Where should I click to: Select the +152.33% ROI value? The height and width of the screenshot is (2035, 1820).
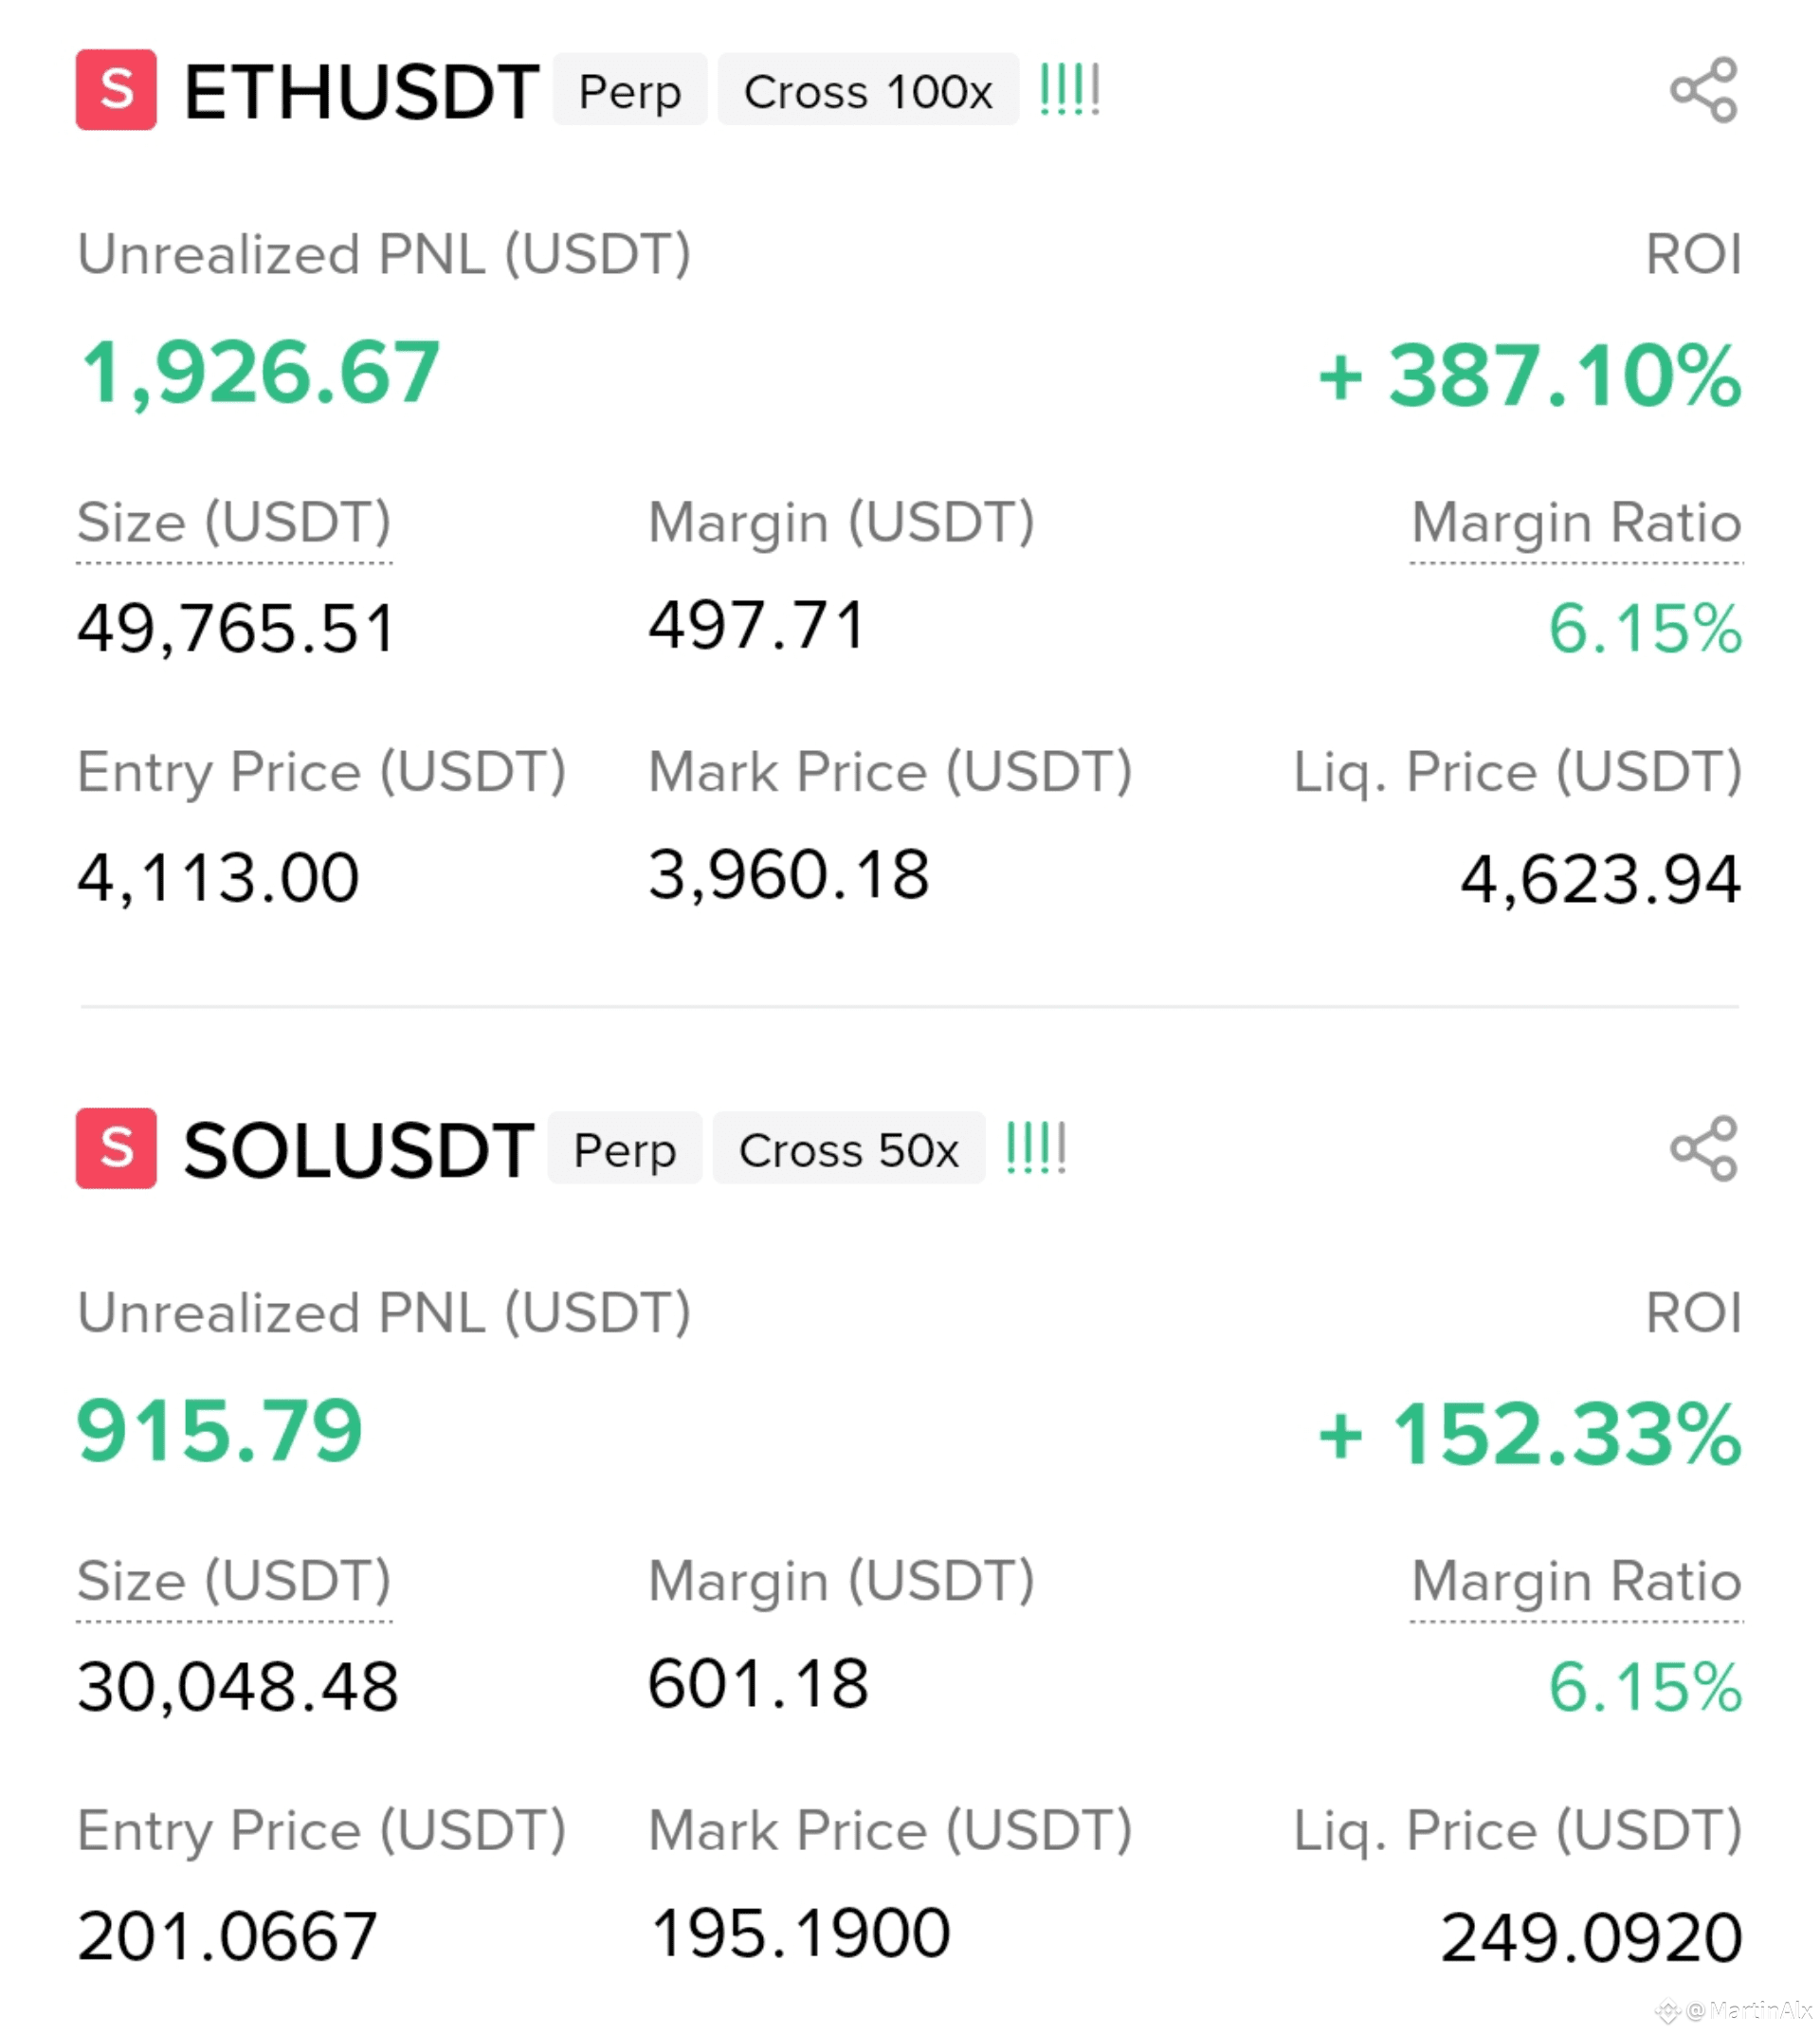click(x=1529, y=1434)
